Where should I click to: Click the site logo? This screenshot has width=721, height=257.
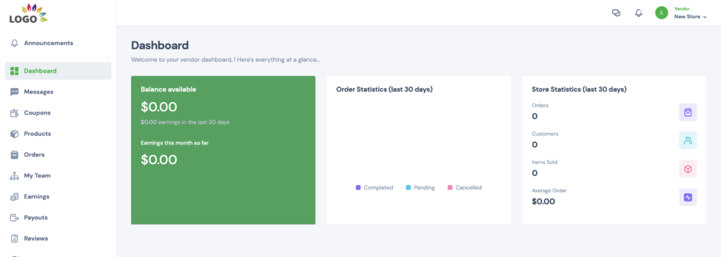pyautogui.click(x=28, y=13)
